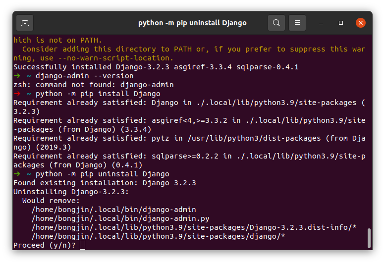Screen dimensions: 385x264
Task: Click path ending 'site-packages/django/*'
Action: 159,236
